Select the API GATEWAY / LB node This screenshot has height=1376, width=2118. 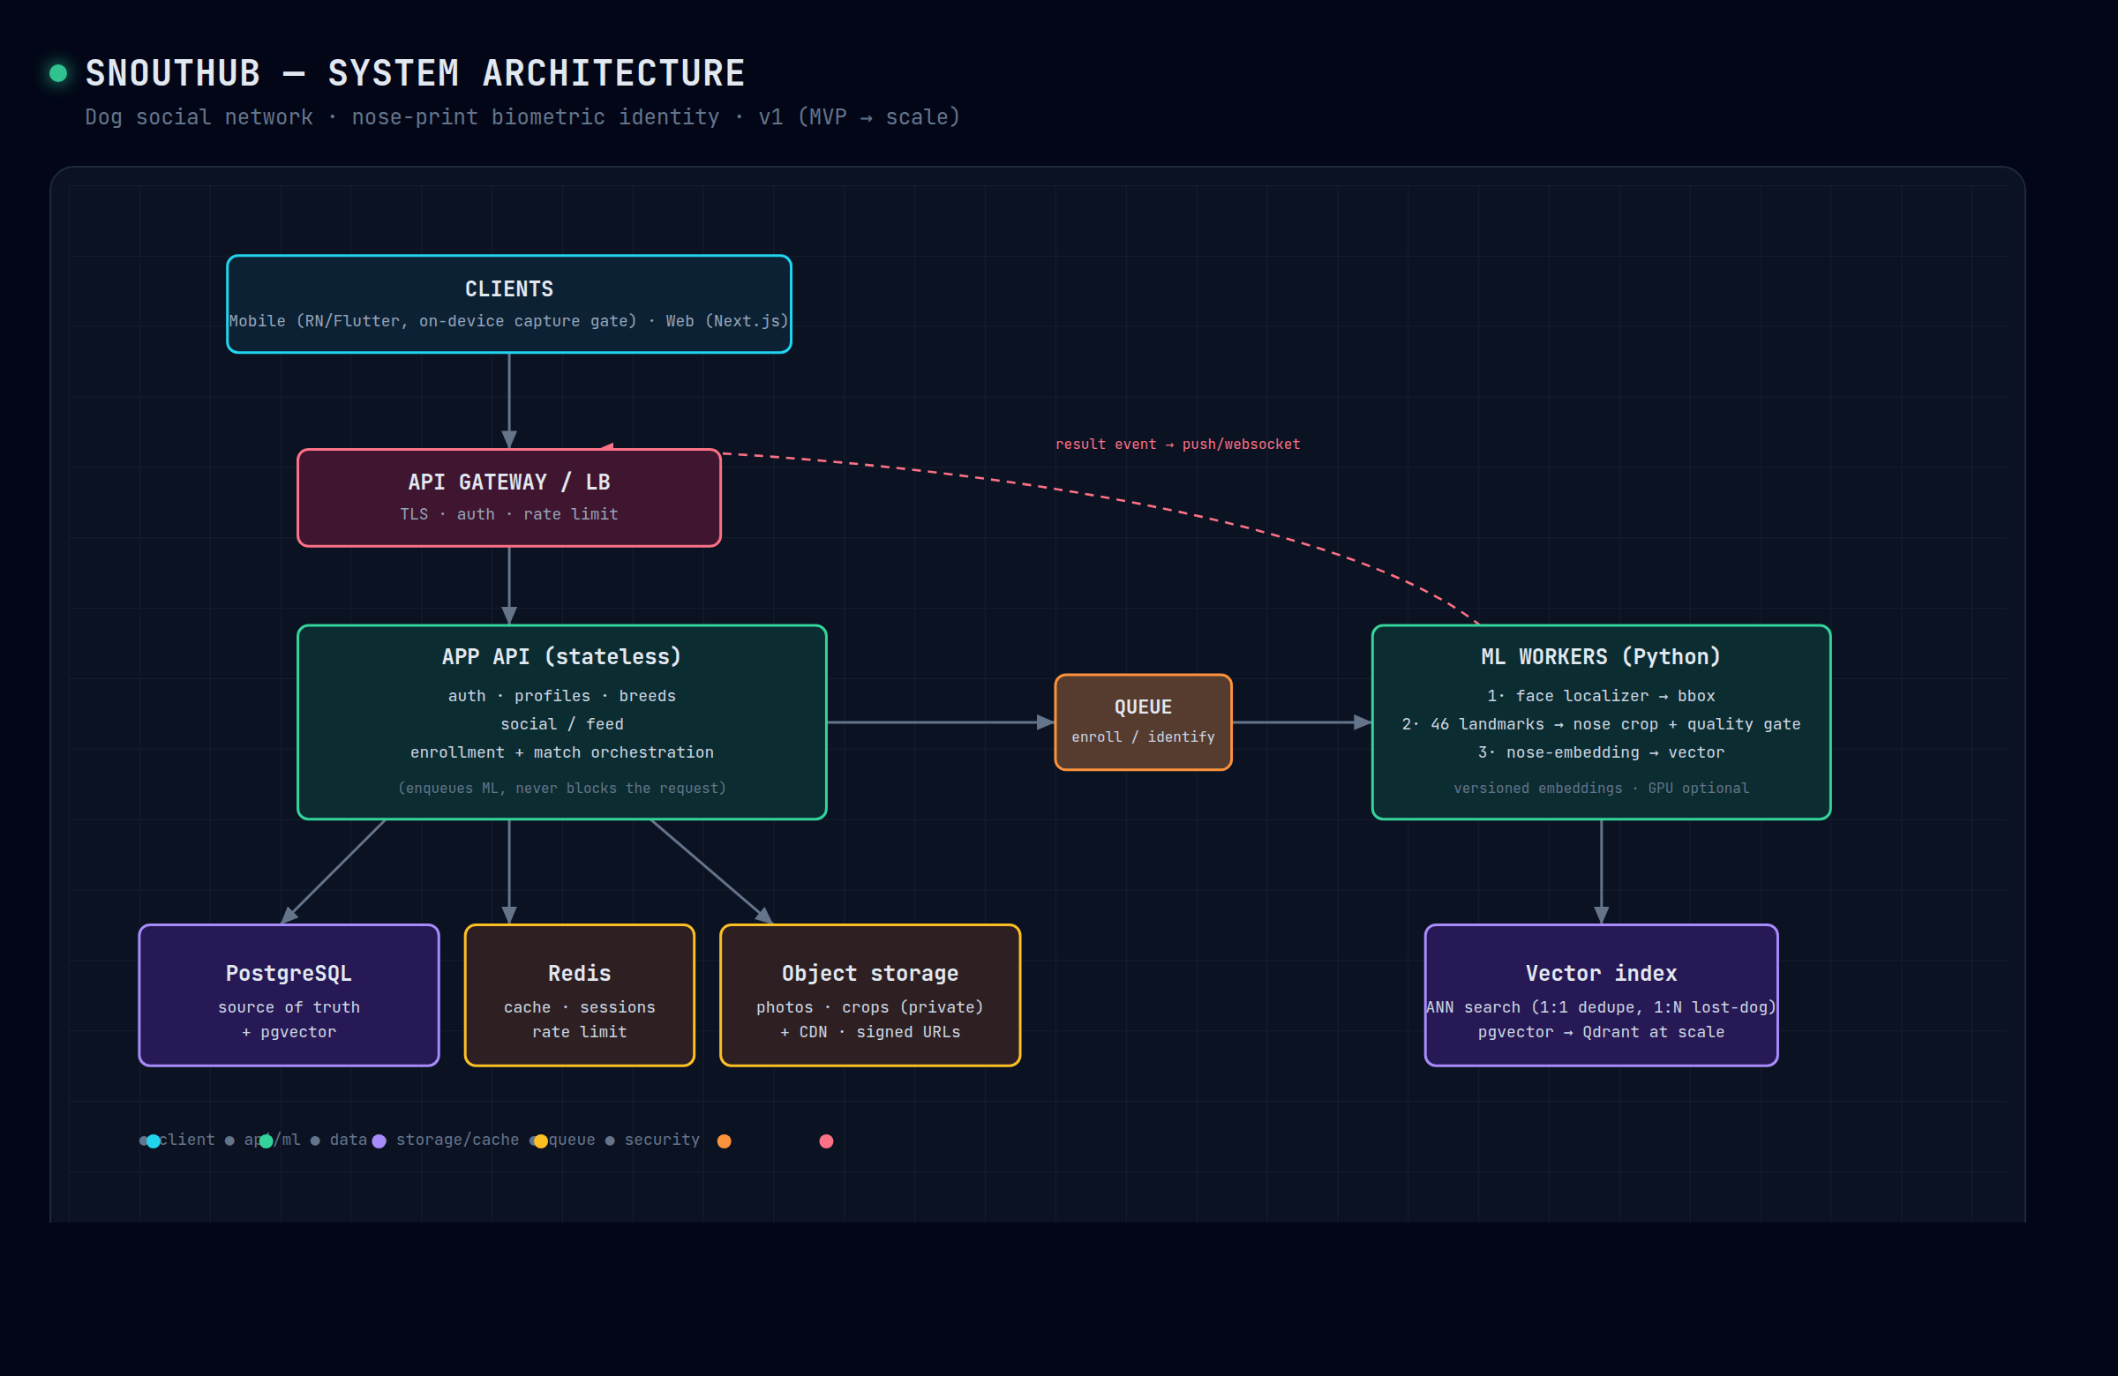click(509, 497)
